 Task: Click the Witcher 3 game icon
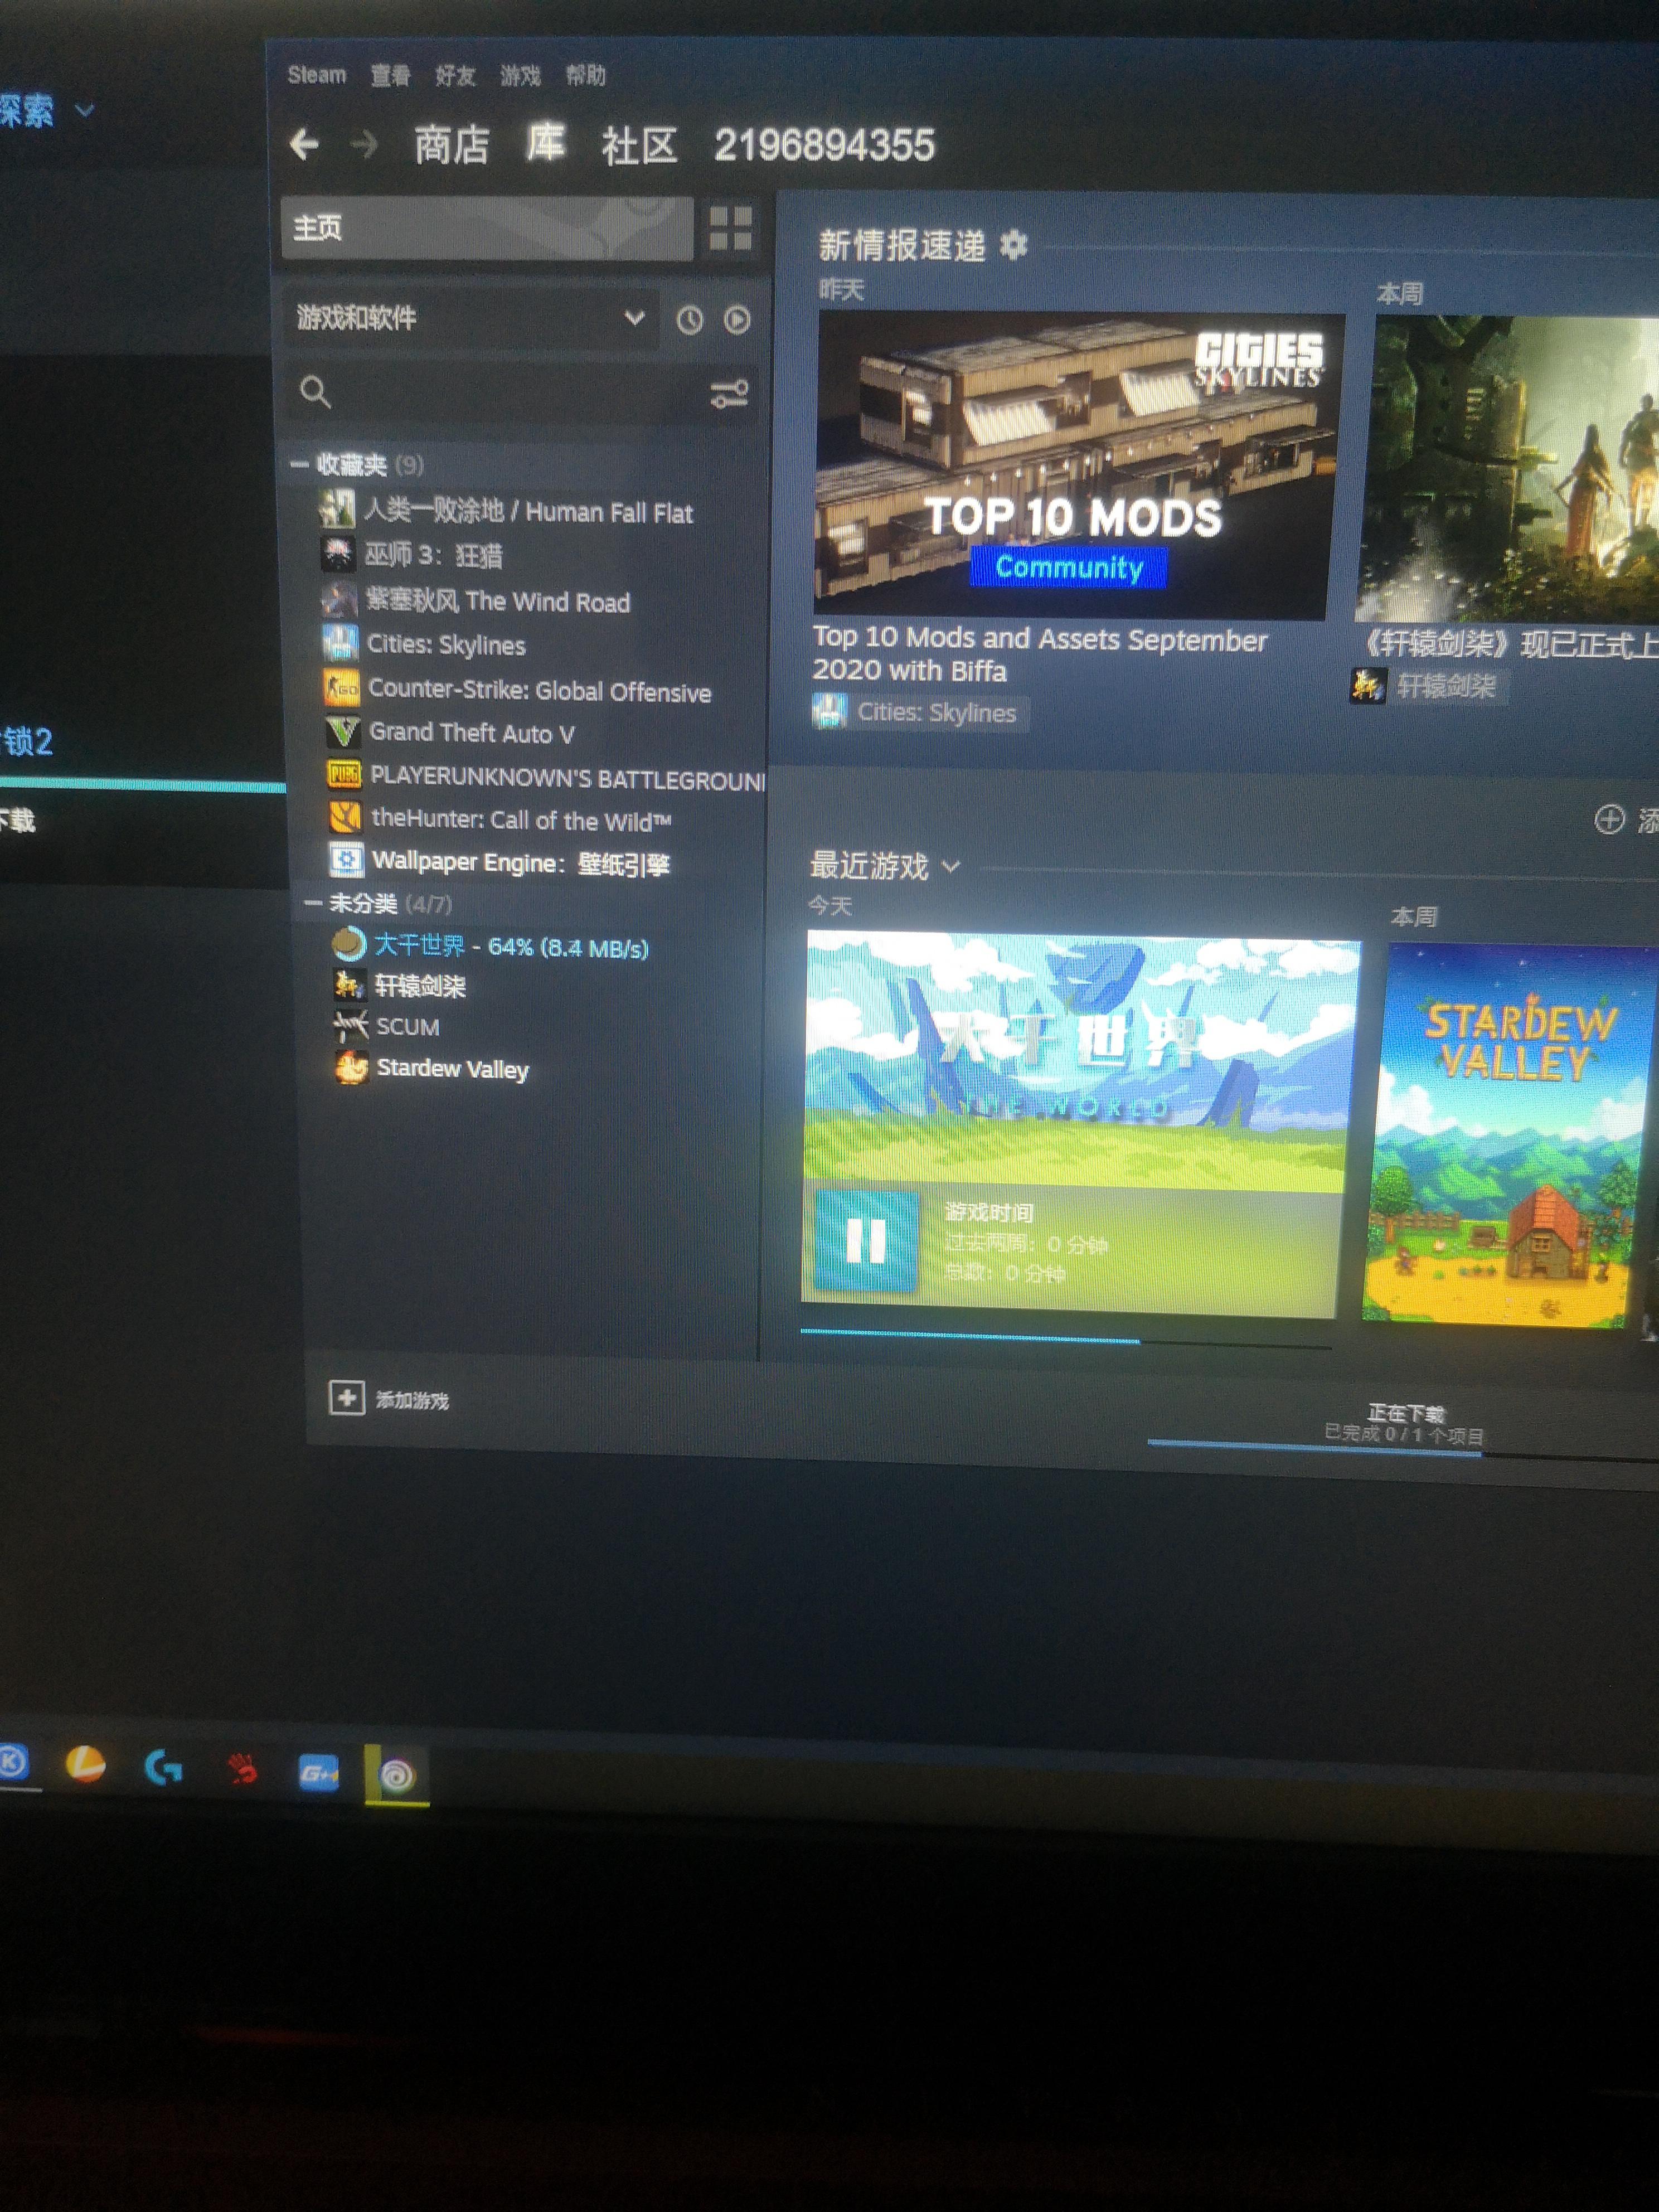[338, 554]
